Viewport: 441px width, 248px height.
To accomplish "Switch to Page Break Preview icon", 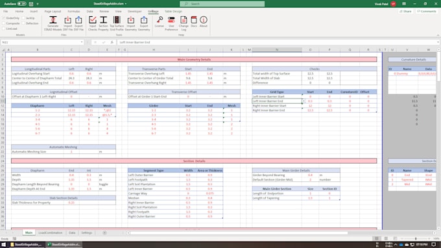I will (395, 238).
